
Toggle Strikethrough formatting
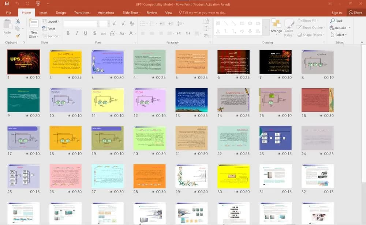[104, 33]
